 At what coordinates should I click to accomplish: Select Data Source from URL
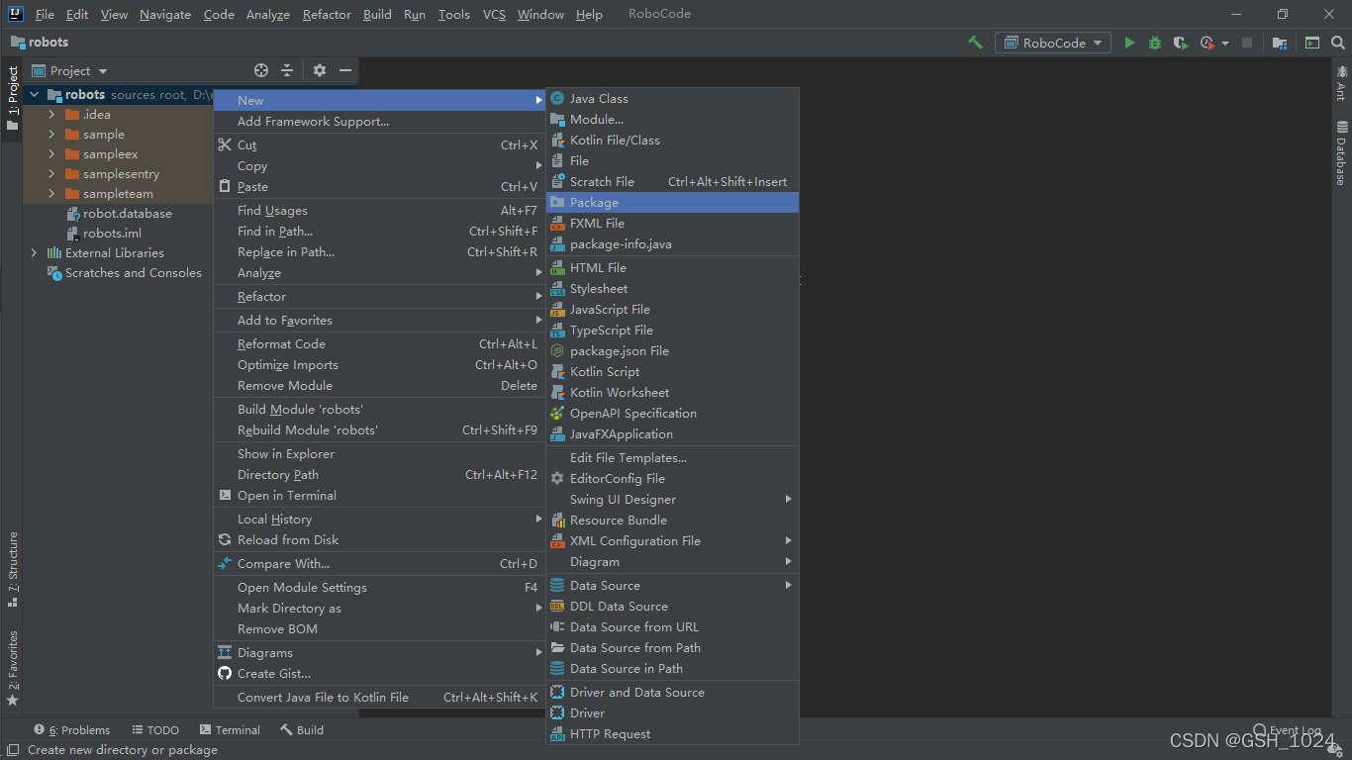673,626
